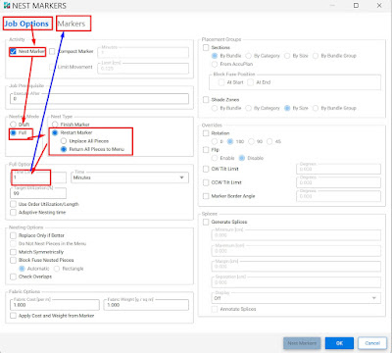Image resolution: width=392 pixels, height=353 pixels.
Task: Enable the Compact Marker checkbox
Action: click(52, 52)
